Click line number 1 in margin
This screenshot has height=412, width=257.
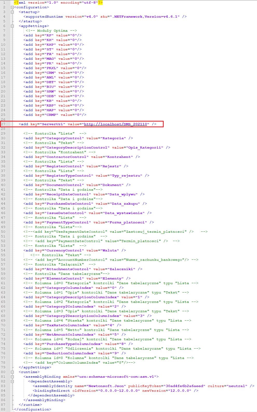[4, 3]
